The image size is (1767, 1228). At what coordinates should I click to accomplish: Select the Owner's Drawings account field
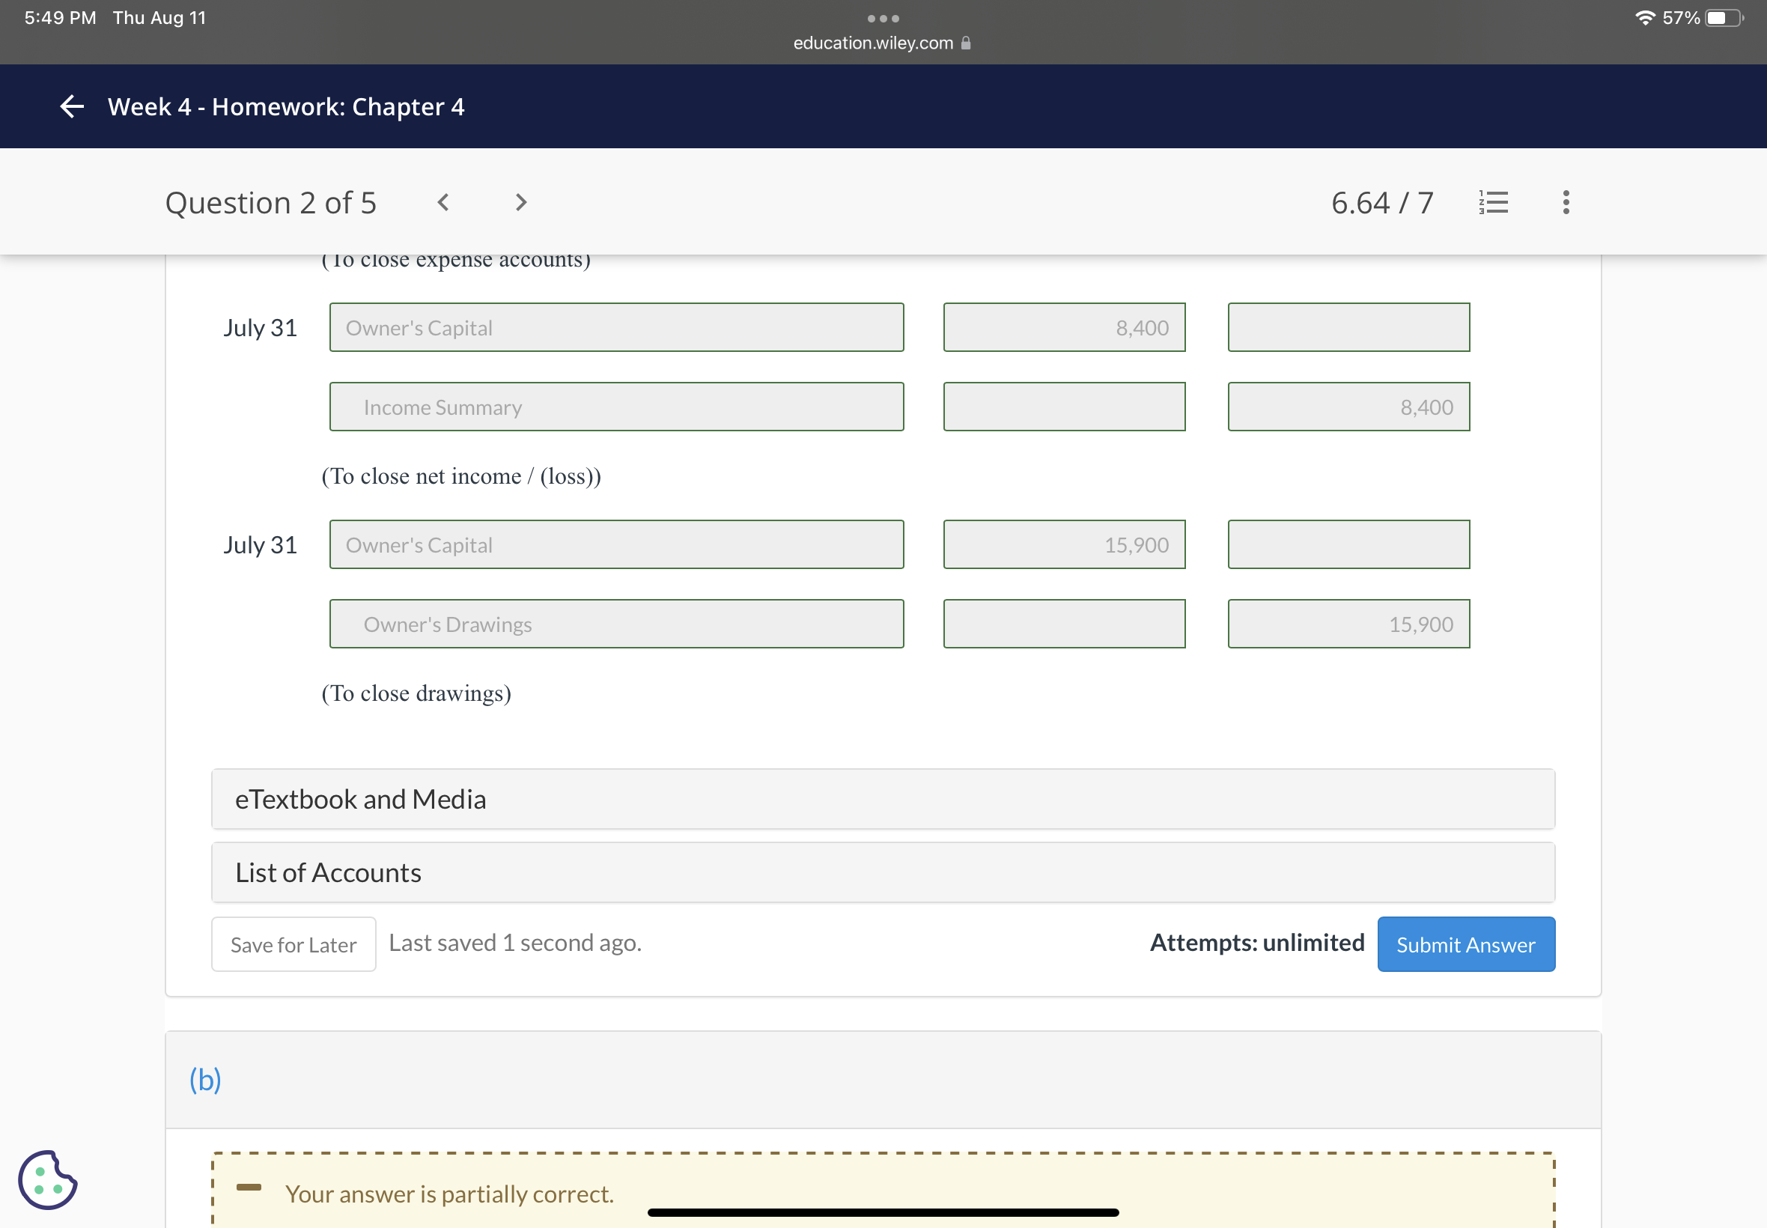[616, 624]
